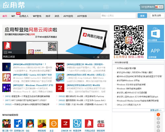Select the second banner carousel dot
The height and width of the screenshot is (132, 165).
[98, 57]
